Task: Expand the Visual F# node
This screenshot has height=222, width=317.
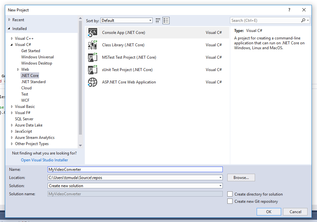Action: pos(12,113)
